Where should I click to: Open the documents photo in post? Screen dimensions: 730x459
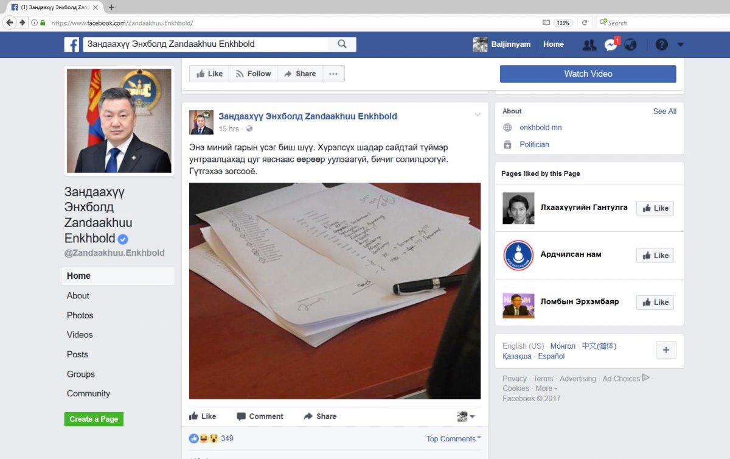point(335,291)
